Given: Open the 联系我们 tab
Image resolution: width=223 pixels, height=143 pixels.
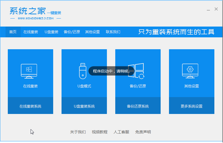Looking at the screenshot, I should 113,32.
